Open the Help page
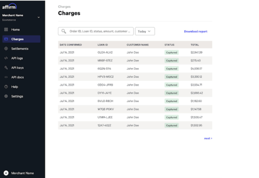The image size is (259, 178). tap(21, 87)
